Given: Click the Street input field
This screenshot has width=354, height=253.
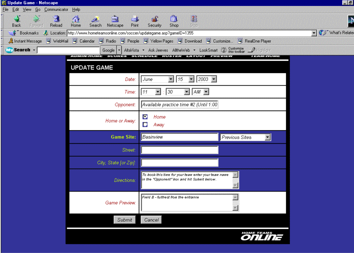Looking at the screenshot, I should point(179,150).
